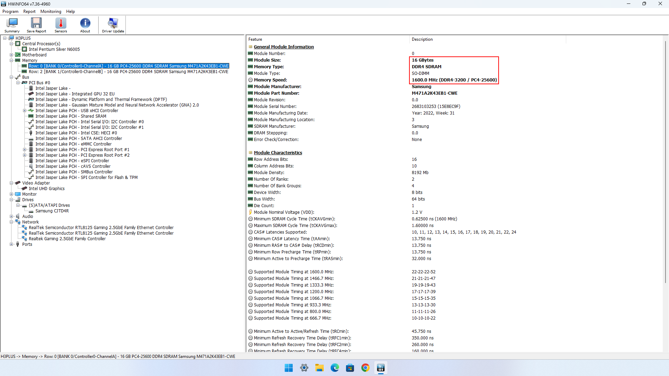Expand the USB xHCI Controller node

25,111
